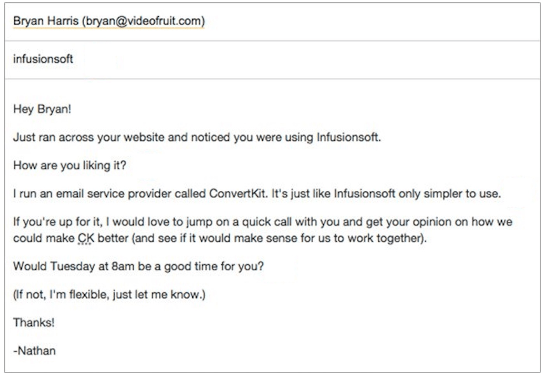Click the 'Thanks!' line
Viewport: 544px width, 377px height.
pyautogui.click(x=34, y=323)
